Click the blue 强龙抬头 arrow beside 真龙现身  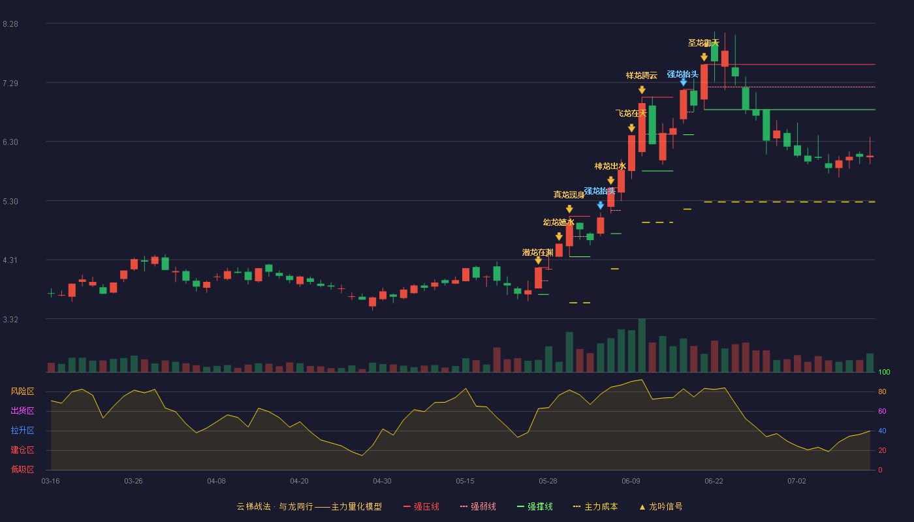coord(600,206)
